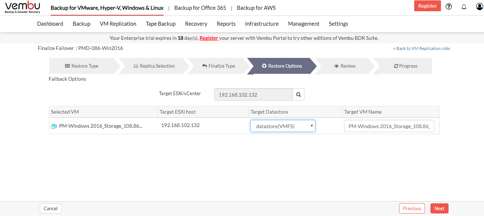Switch to Backup for VMware, Hyper-V, Windows & Linux
Screen dimensions: 484x216
[107, 8]
